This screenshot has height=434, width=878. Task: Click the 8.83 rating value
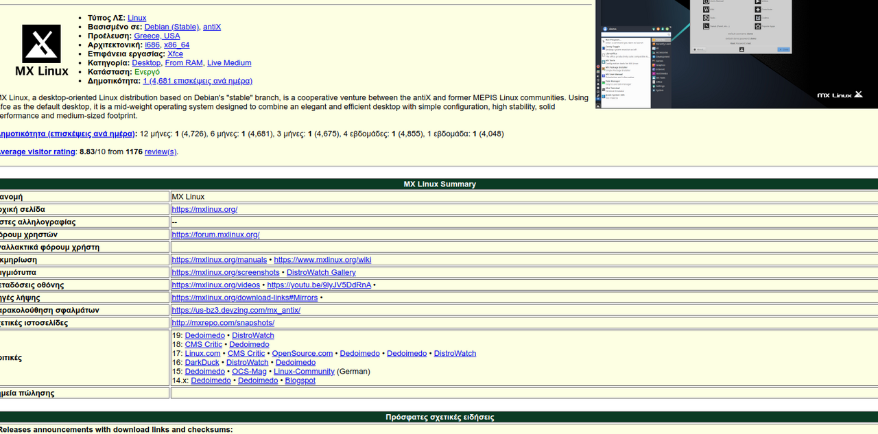[87, 152]
